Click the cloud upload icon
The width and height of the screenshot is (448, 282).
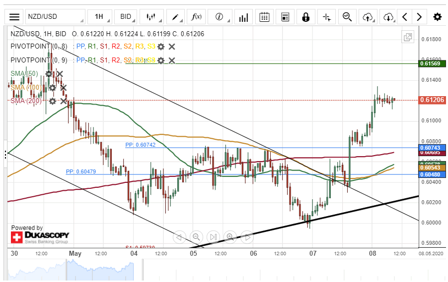tap(368, 17)
